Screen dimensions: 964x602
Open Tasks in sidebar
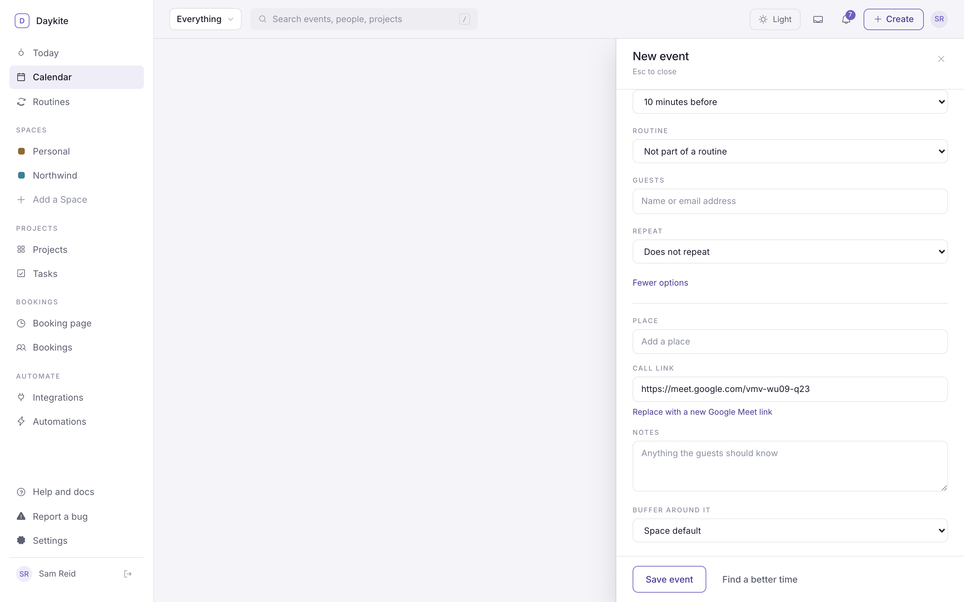click(76, 274)
